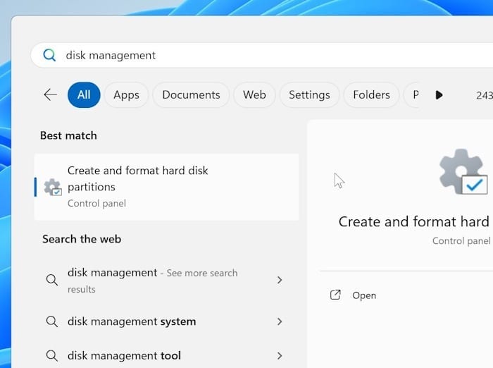Show more filters with the right arrow
Screen dimensions: 493x368
[439, 94]
